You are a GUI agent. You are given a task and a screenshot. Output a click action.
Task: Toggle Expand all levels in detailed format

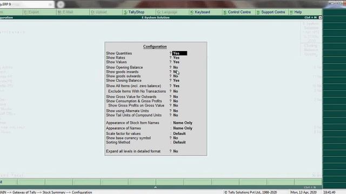coord(175,151)
